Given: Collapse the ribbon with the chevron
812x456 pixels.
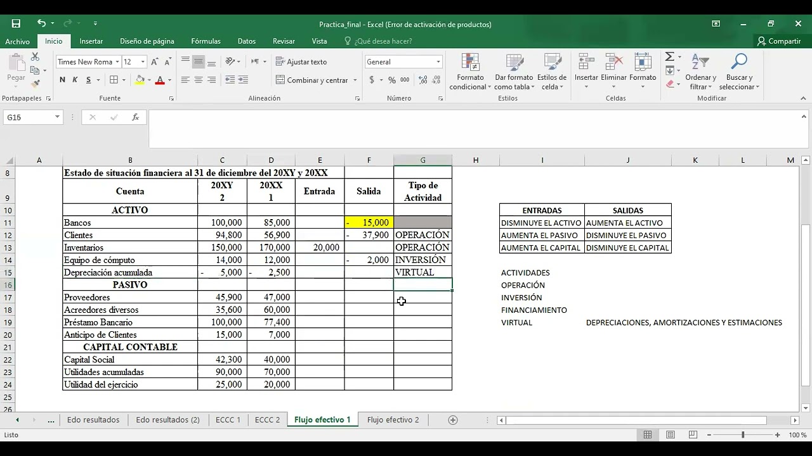Looking at the screenshot, I should [x=803, y=98].
